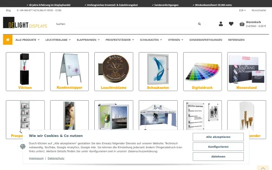Open the Blog link
The image size is (272, 170).
click(8, 10)
